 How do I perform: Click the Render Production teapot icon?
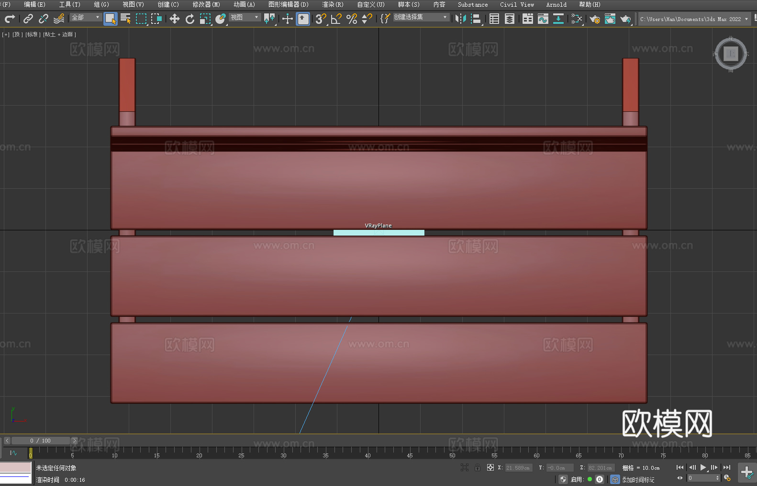[x=625, y=19]
